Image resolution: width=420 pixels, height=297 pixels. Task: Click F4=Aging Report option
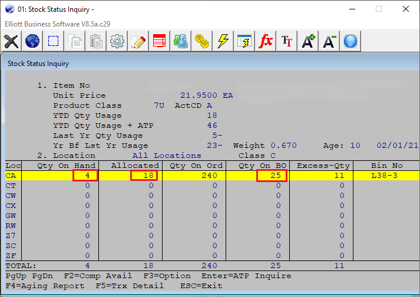[x=45, y=286]
